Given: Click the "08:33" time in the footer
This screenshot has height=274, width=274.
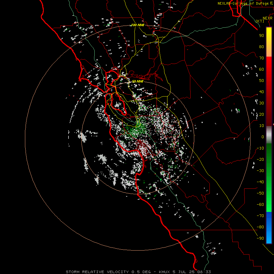Looking at the screenshot, I should [204, 272].
